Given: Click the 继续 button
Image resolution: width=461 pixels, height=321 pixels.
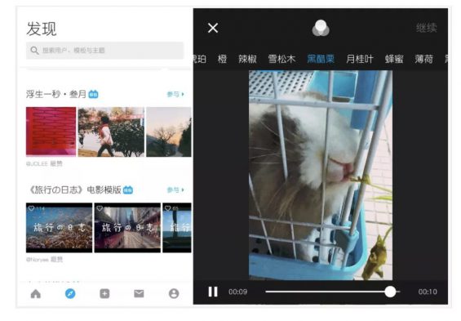Looking at the screenshot, I should click(x=426, y=28).
